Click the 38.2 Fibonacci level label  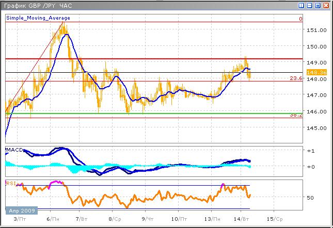click(x=296, y=116)
